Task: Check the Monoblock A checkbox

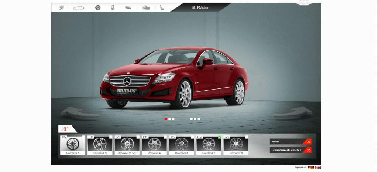Action: (165, 137)
